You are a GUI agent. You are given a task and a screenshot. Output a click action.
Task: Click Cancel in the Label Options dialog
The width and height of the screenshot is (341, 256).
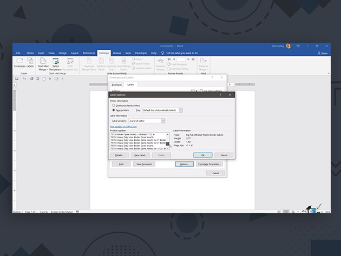click(224, 155)
